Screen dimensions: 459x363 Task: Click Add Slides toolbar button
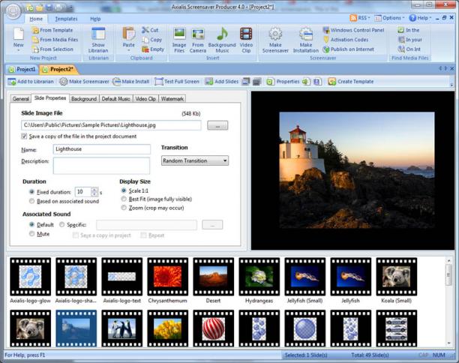[x=221, y=82]
